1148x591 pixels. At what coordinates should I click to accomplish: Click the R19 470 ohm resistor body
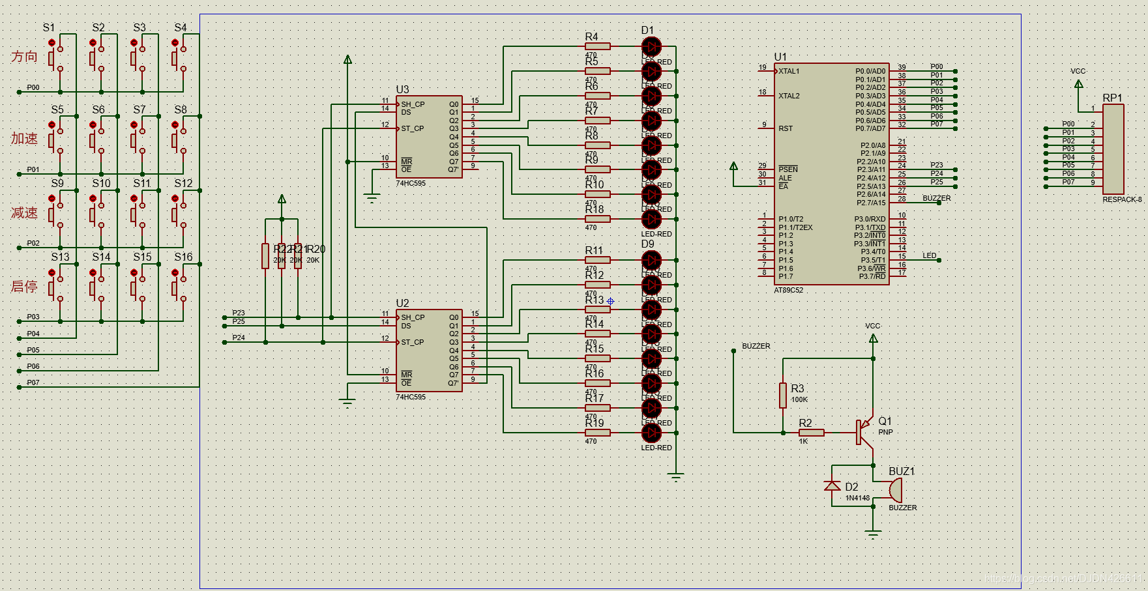pyautogui.click(x=598, y=433)
